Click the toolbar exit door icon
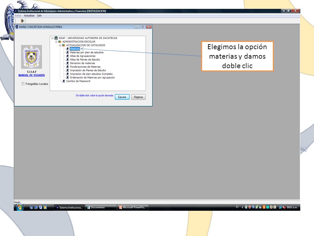The height and width of the screenshot is (236, 314). 23,21
